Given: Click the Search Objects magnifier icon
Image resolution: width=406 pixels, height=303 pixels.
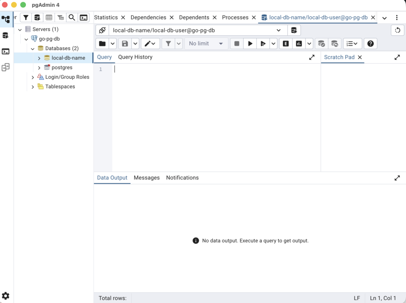Looking at the screenshot, I should point(72,17).
